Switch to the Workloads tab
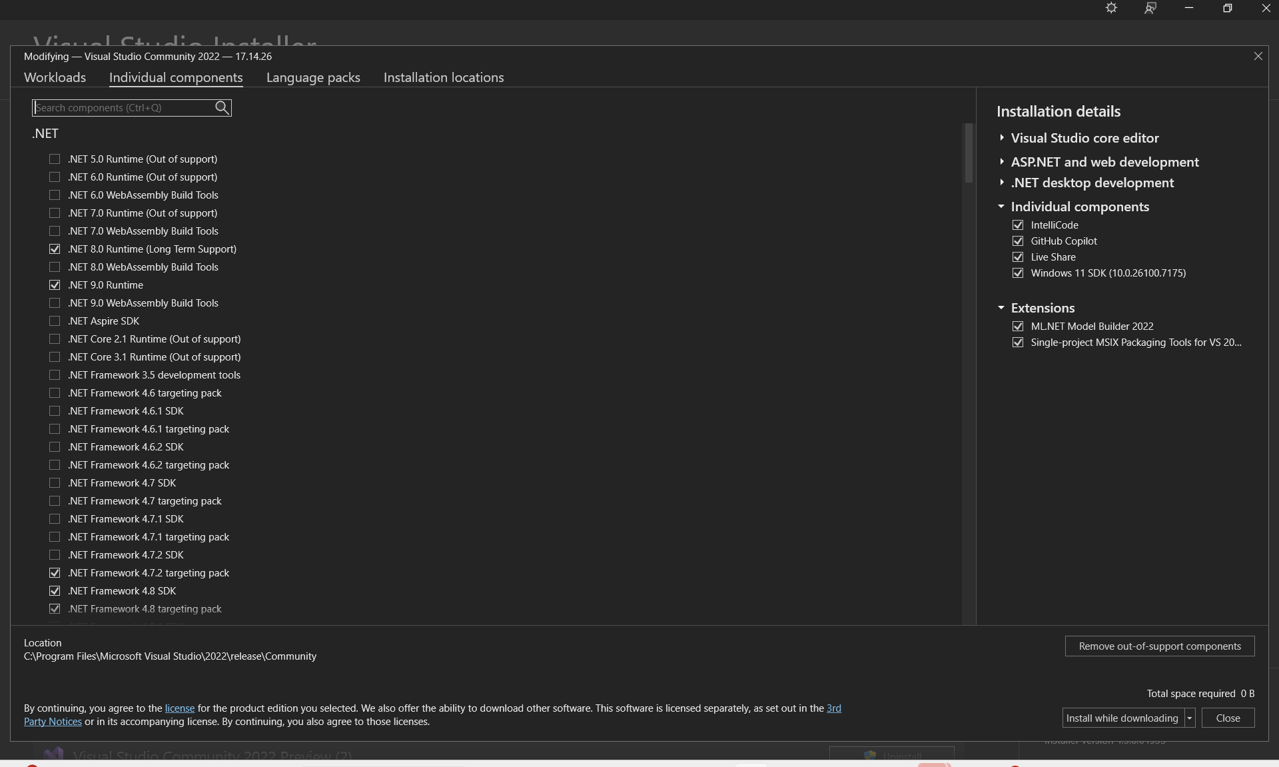This screenshot has height=767, width=1279. point(55,77)
